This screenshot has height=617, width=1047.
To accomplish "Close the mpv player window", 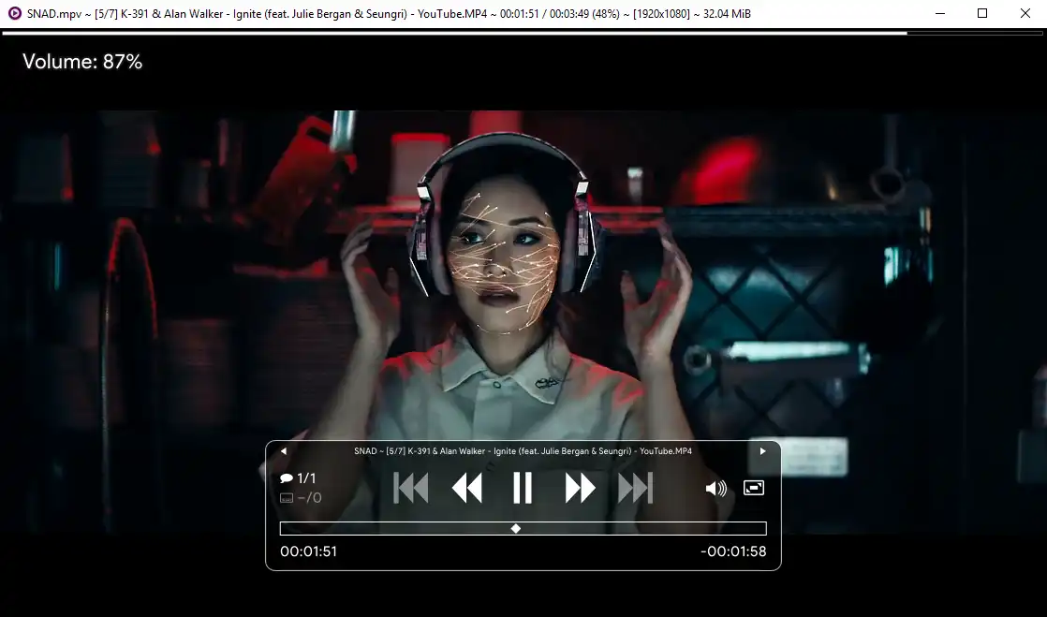I will coord(1025,13).
